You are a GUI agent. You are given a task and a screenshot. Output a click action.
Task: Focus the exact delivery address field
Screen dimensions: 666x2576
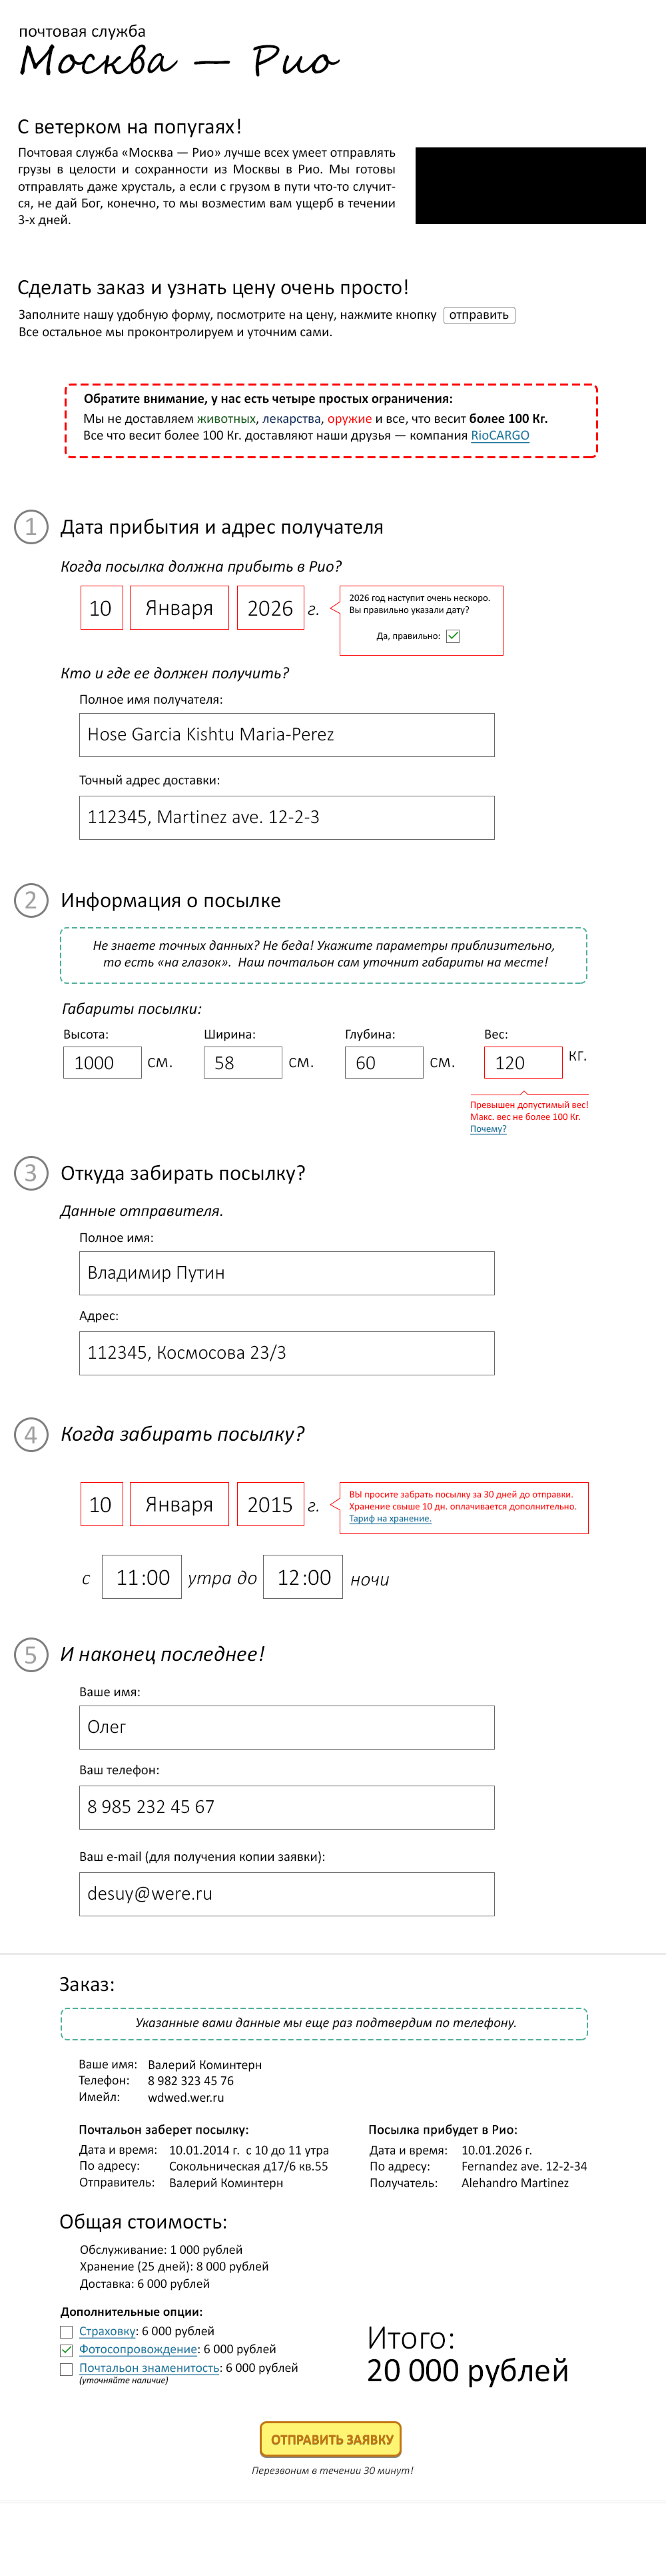(x=286, y=817)
